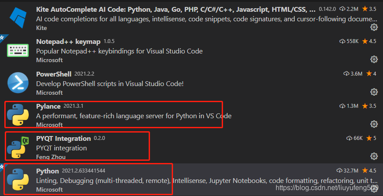
Task: Click 'Popular Notepad++ keybindings' description
Action: point(119,51)
